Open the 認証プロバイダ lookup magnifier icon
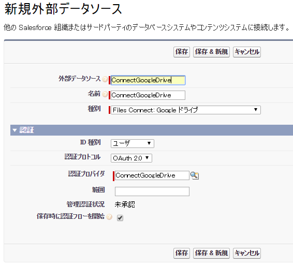 point(194,175)
